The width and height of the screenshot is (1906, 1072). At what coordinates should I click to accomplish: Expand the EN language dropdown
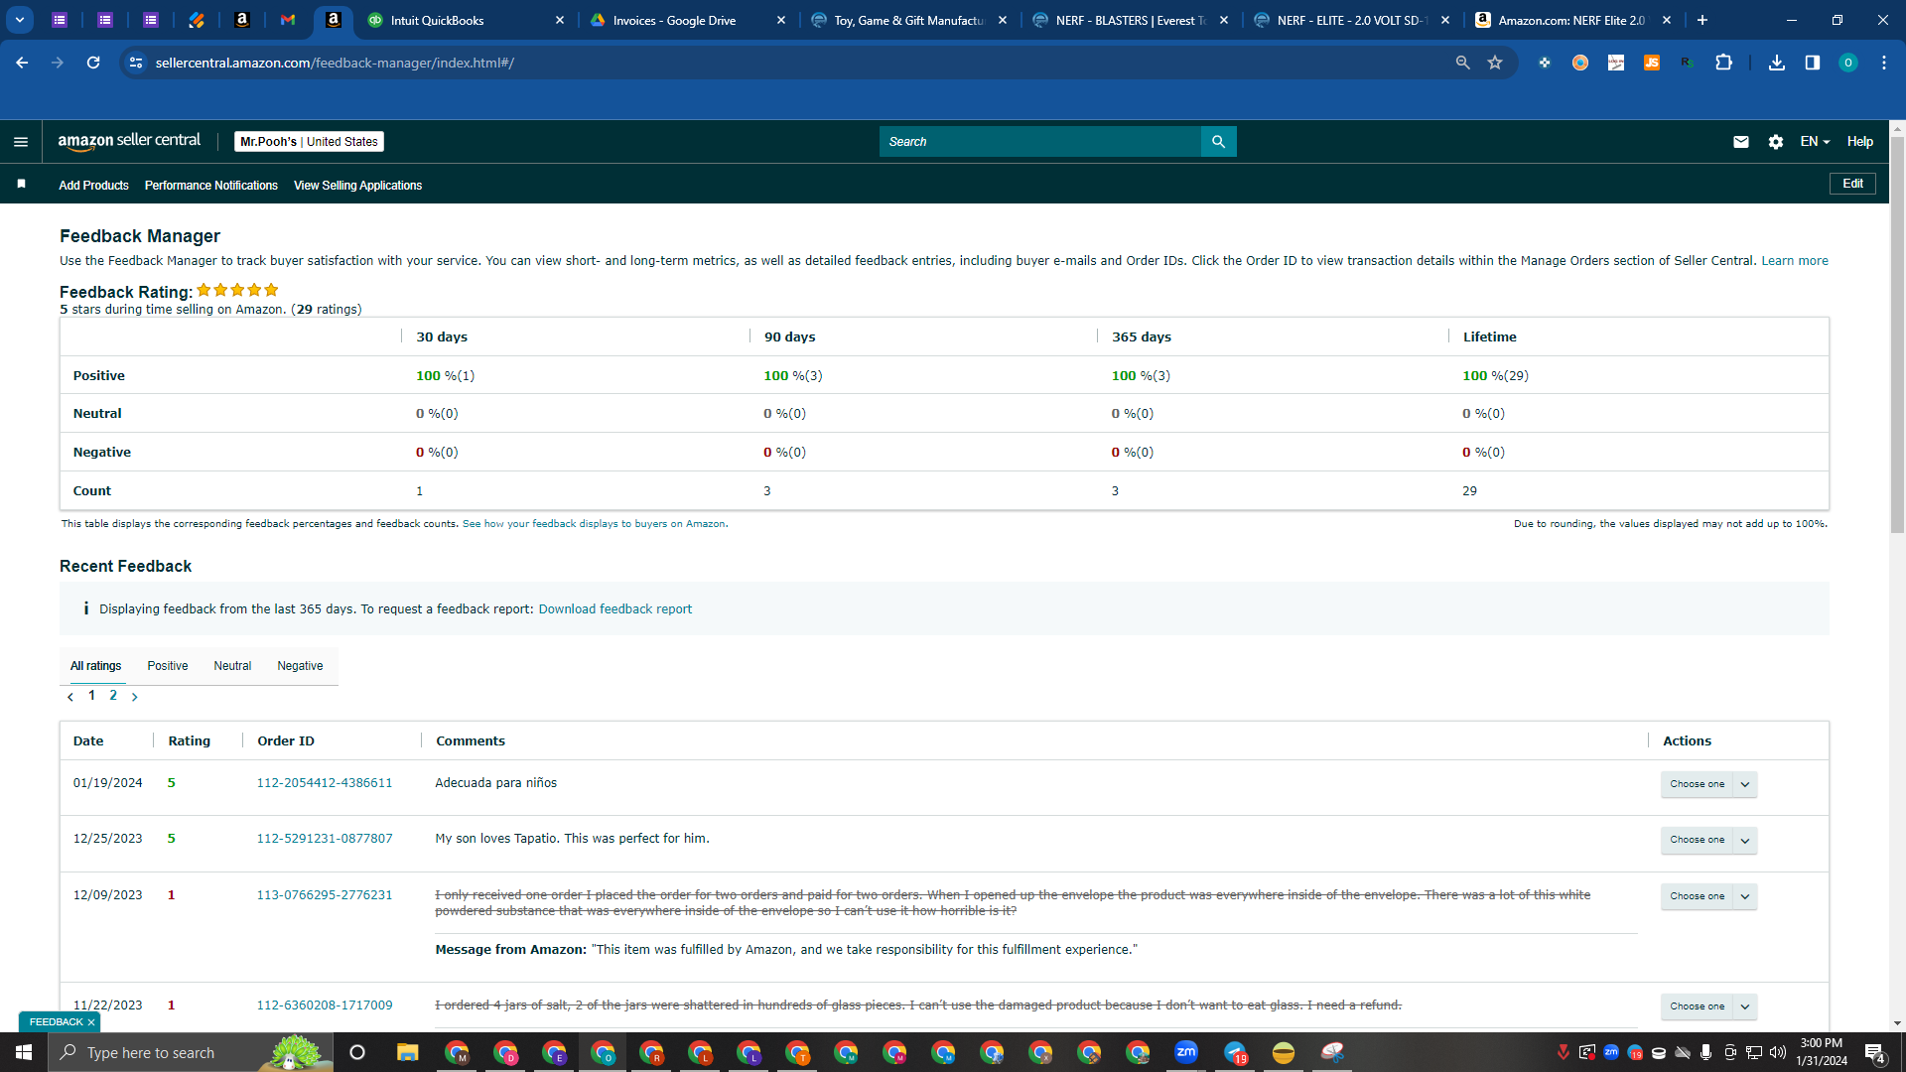click(1815, 142)
